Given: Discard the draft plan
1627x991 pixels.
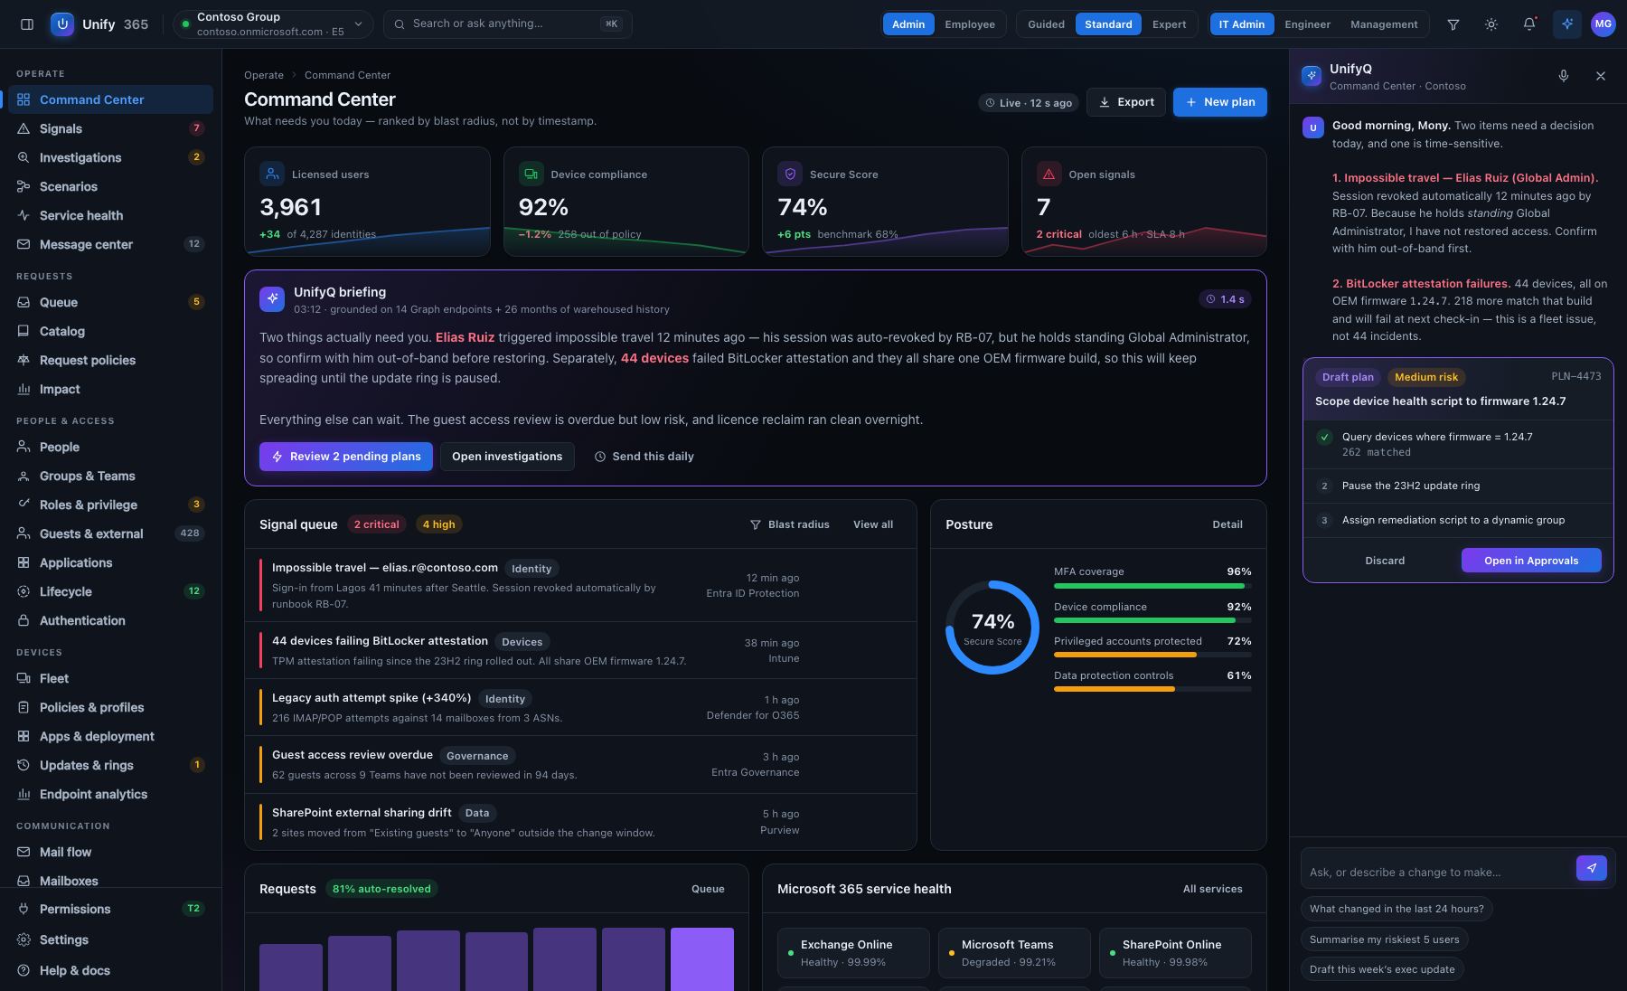Looking at the screenshot, I should pyautogui.click(x=1385, y=561).
